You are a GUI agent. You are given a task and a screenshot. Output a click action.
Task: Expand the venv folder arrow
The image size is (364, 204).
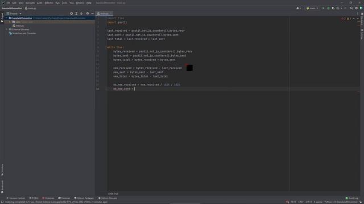tap(10, 22)
